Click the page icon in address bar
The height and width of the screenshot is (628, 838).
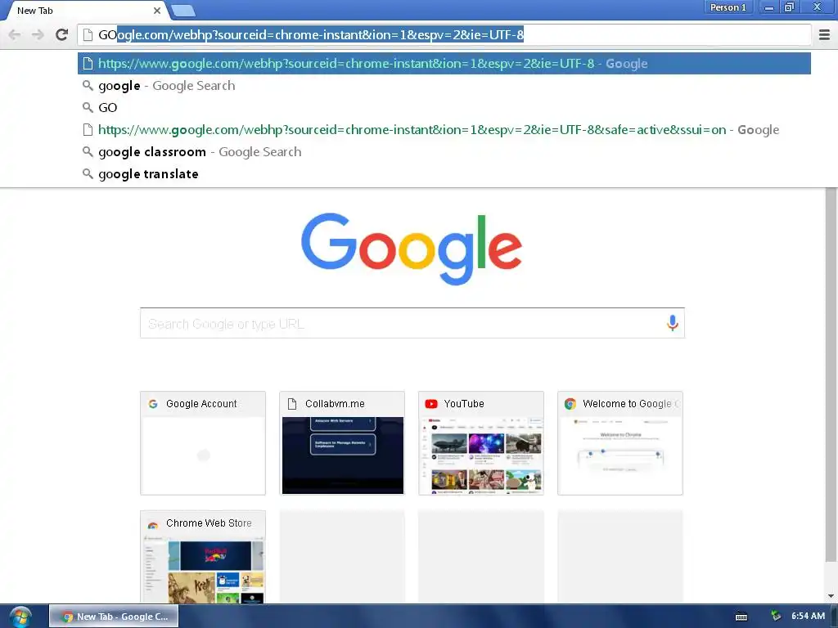[x=88, y=35]
